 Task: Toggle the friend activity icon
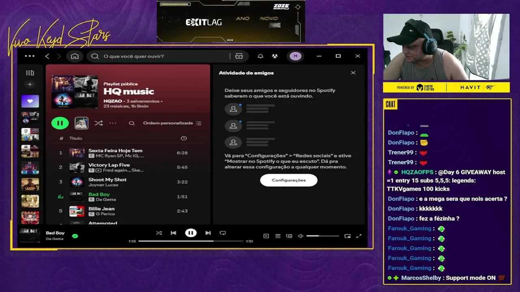coord(275,56)
